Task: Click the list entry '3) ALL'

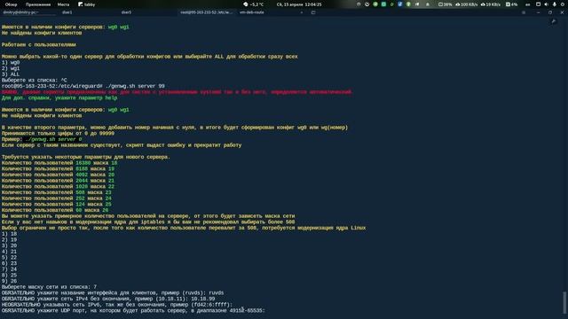Action: 11,74
